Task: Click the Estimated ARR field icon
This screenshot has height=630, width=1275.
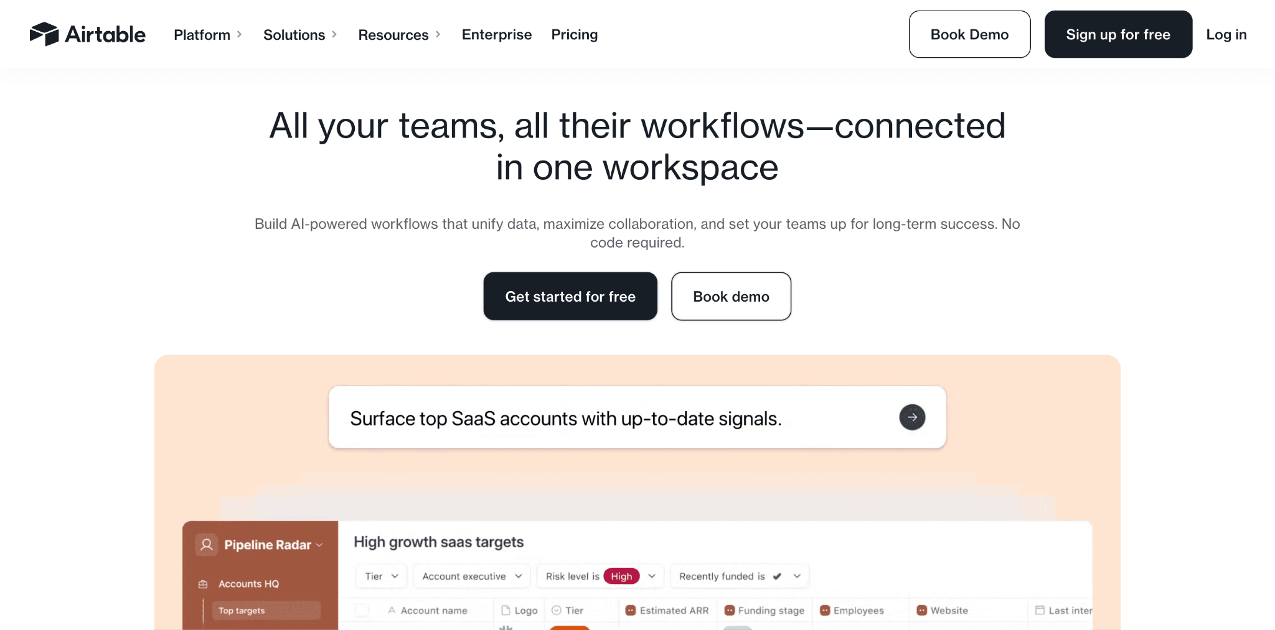Action: 631,610
